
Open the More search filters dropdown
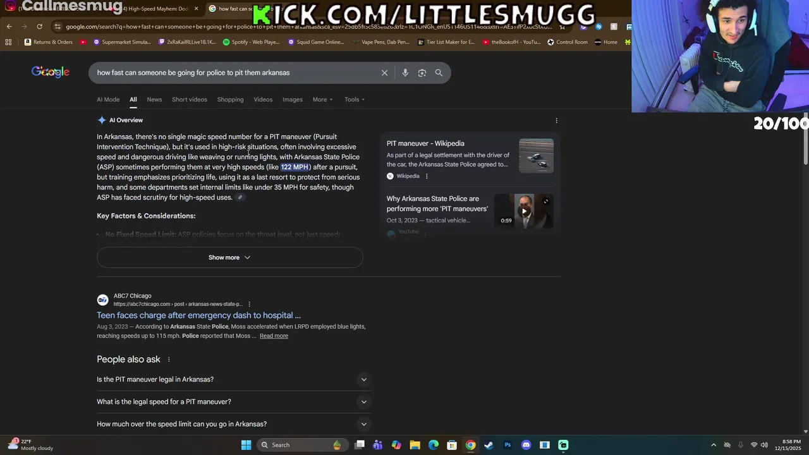click(322, 99)
